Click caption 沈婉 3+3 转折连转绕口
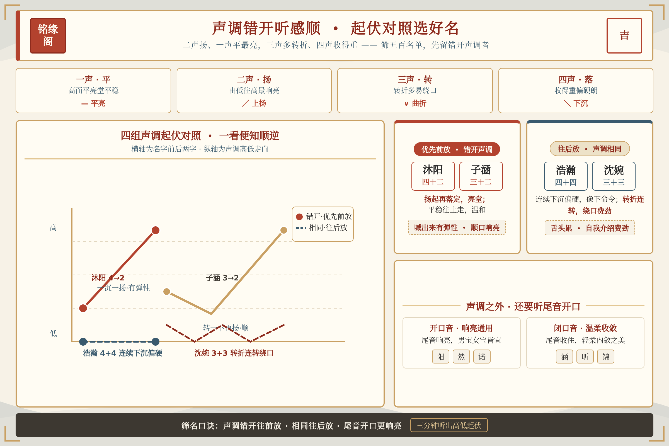This screenshot has width=669, height=446. pyautogui.click(x=234, y=353)
